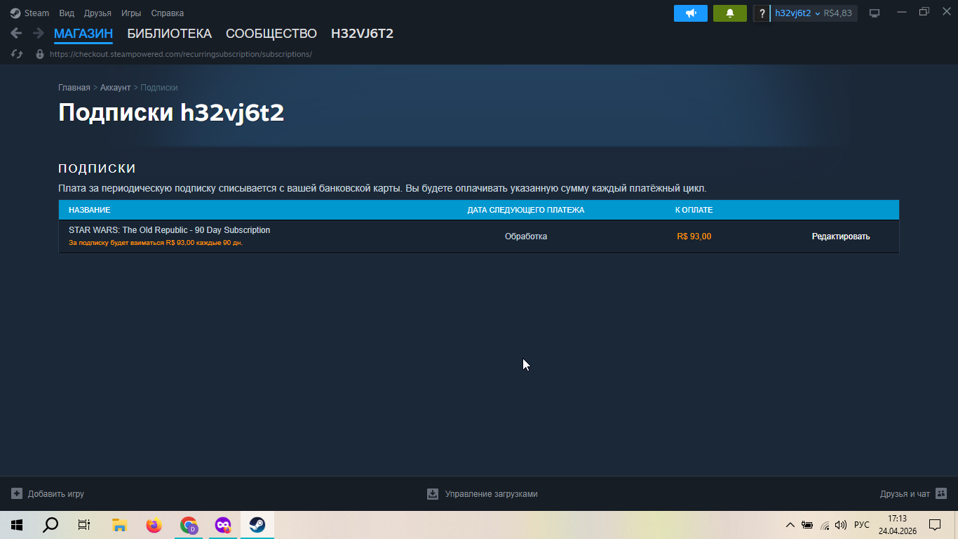
Task: Follow the Главная breadcrumb link
Action: point(74,88)
